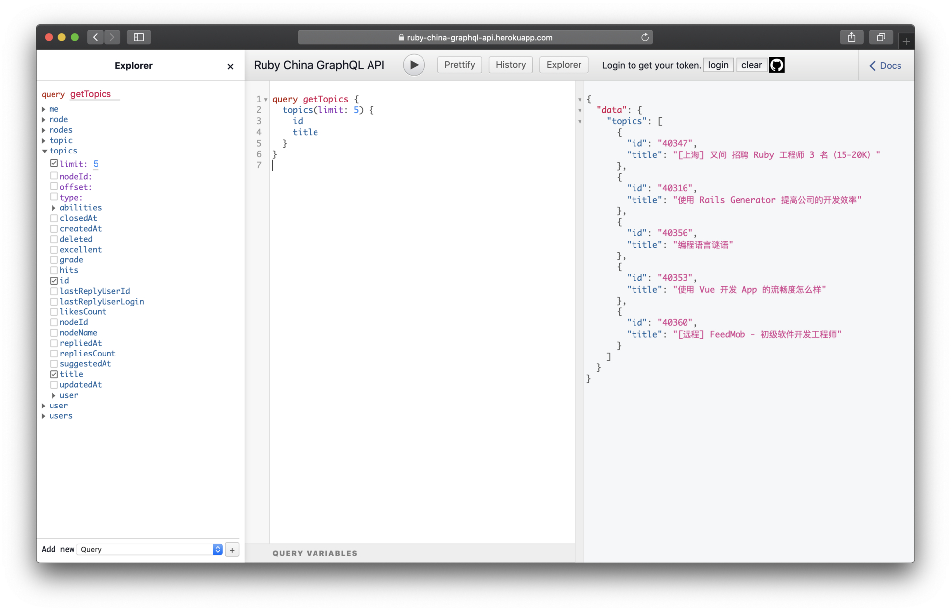Check the suggestedAt field

(54, 363)
